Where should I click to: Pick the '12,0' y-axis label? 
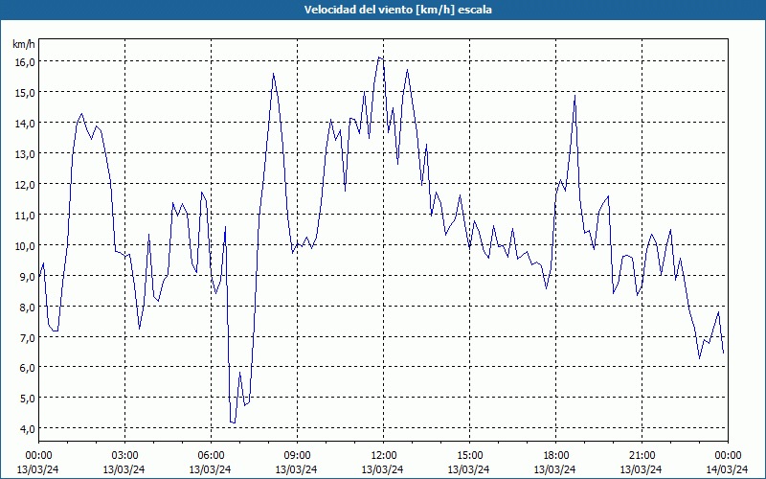(25, 184)
